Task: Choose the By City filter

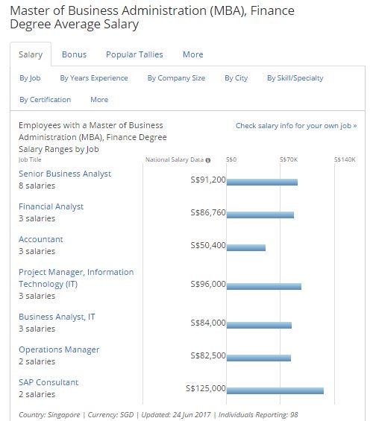Action: tap(236, 78)
